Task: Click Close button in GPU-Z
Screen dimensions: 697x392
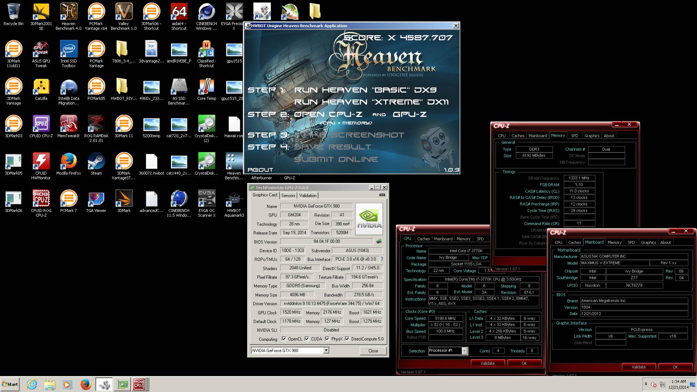Action: click(373, 351)
